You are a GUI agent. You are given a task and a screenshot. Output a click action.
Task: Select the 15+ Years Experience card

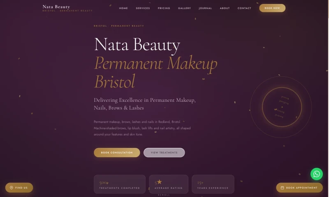pyautogui.click(x=213, y=184)
